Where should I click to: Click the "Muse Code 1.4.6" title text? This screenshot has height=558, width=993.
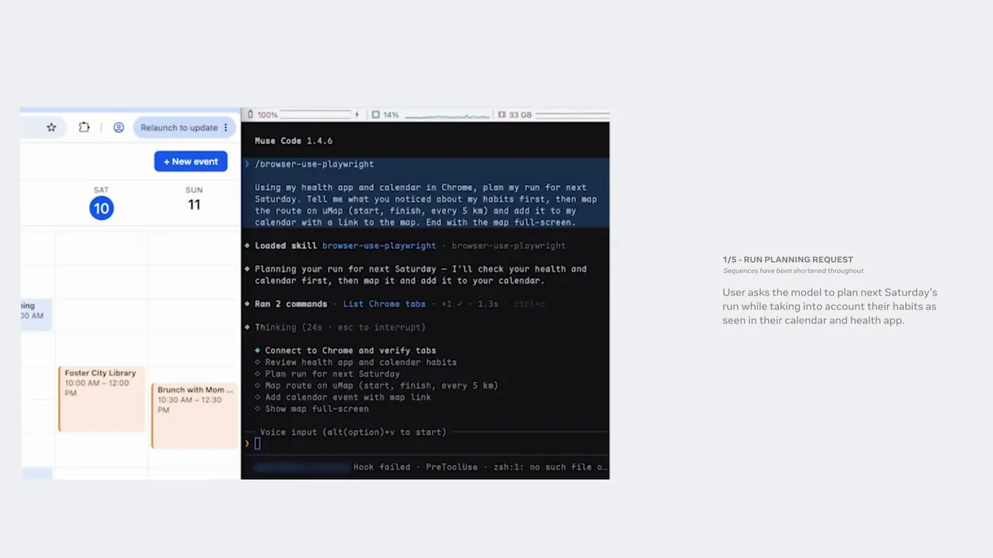[x=294, y=141]
